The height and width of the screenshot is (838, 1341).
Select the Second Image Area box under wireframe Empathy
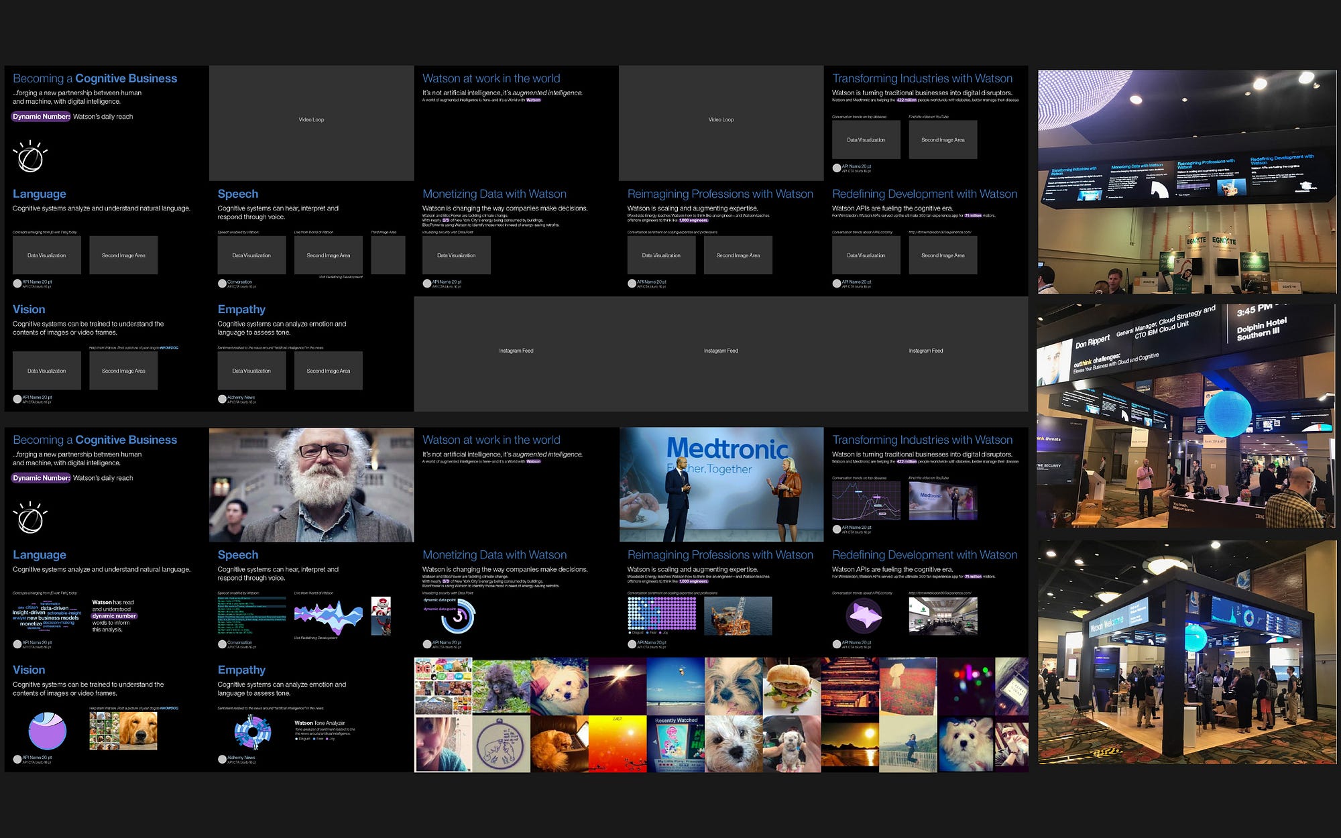click(x=329, y=371)
